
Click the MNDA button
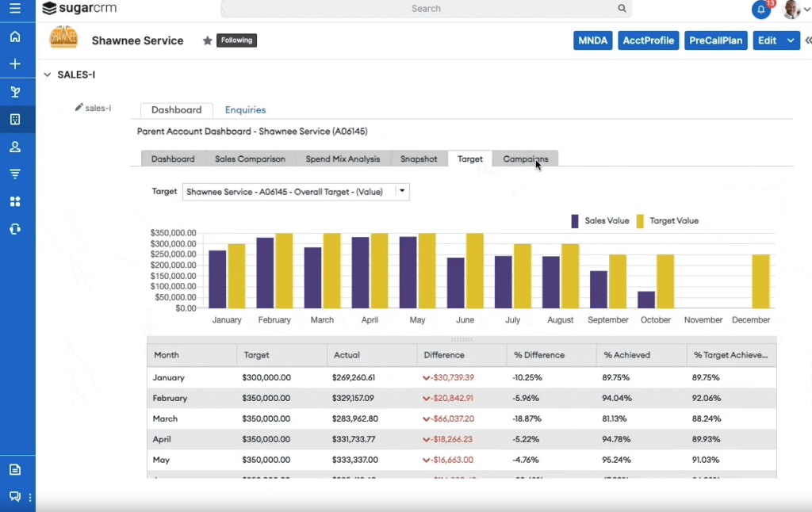(592, 40)
